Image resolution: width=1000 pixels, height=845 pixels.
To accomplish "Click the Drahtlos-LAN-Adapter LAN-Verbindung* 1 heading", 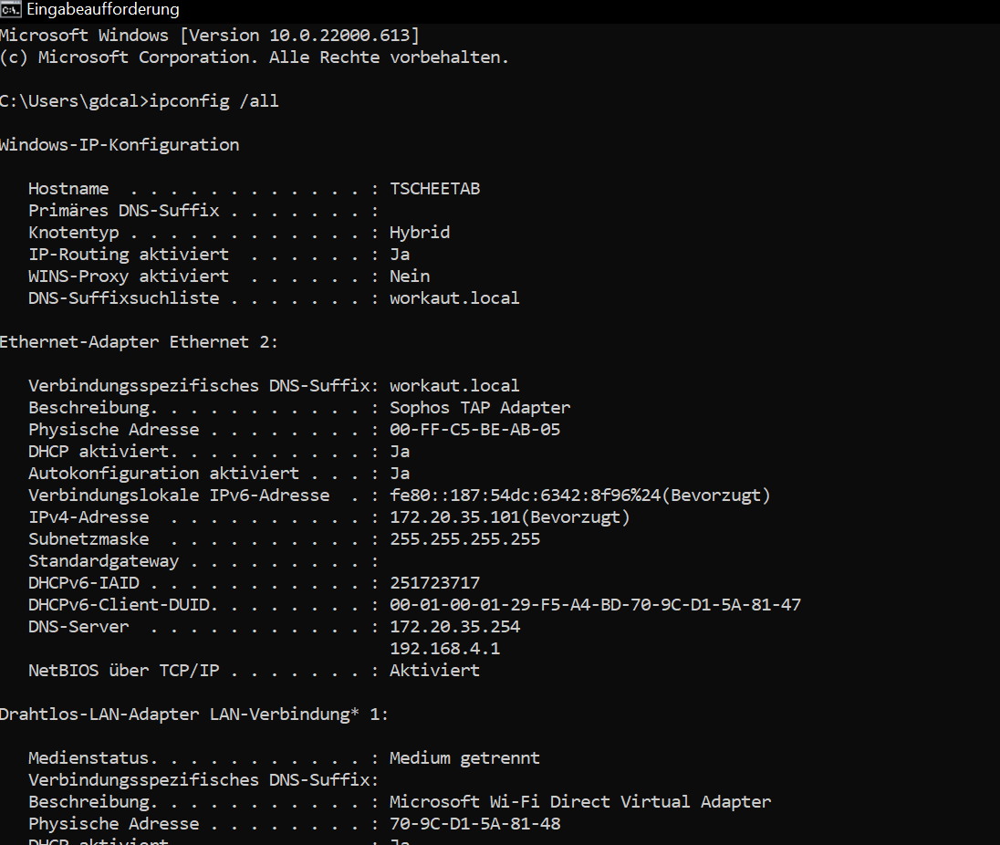I will tap(194, 715).
